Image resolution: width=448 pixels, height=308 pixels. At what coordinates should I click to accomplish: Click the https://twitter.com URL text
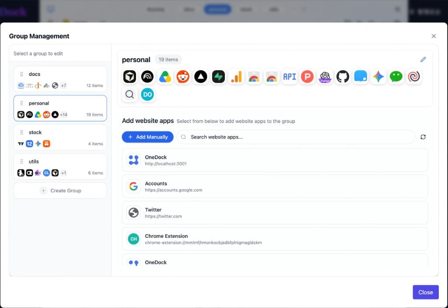click(x=163, y=216)
